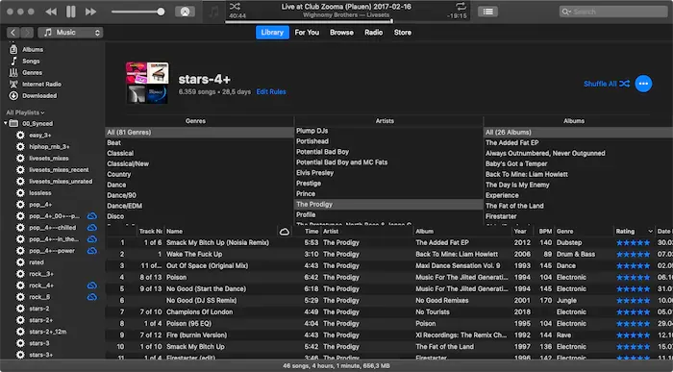This screenshot has width=673, height=372.
Task: Click the Search field
Action: [x=613, y=12]
